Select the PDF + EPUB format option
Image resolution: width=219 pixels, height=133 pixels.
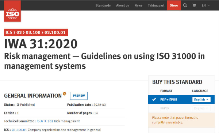[181, 99]
